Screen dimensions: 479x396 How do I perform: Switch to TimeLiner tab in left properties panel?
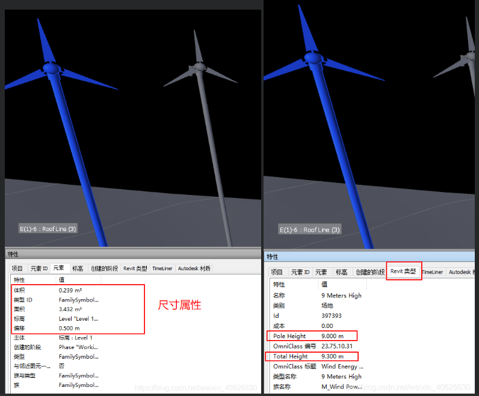click(162, 268)
